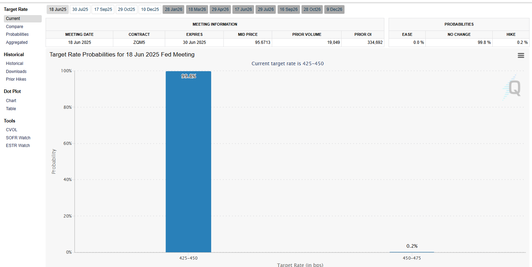Image resolution: width=532 pixels, height=267 pixels.
Task: Click the 0.2% bar for 450-475
Action: click(x=412, y=252)
